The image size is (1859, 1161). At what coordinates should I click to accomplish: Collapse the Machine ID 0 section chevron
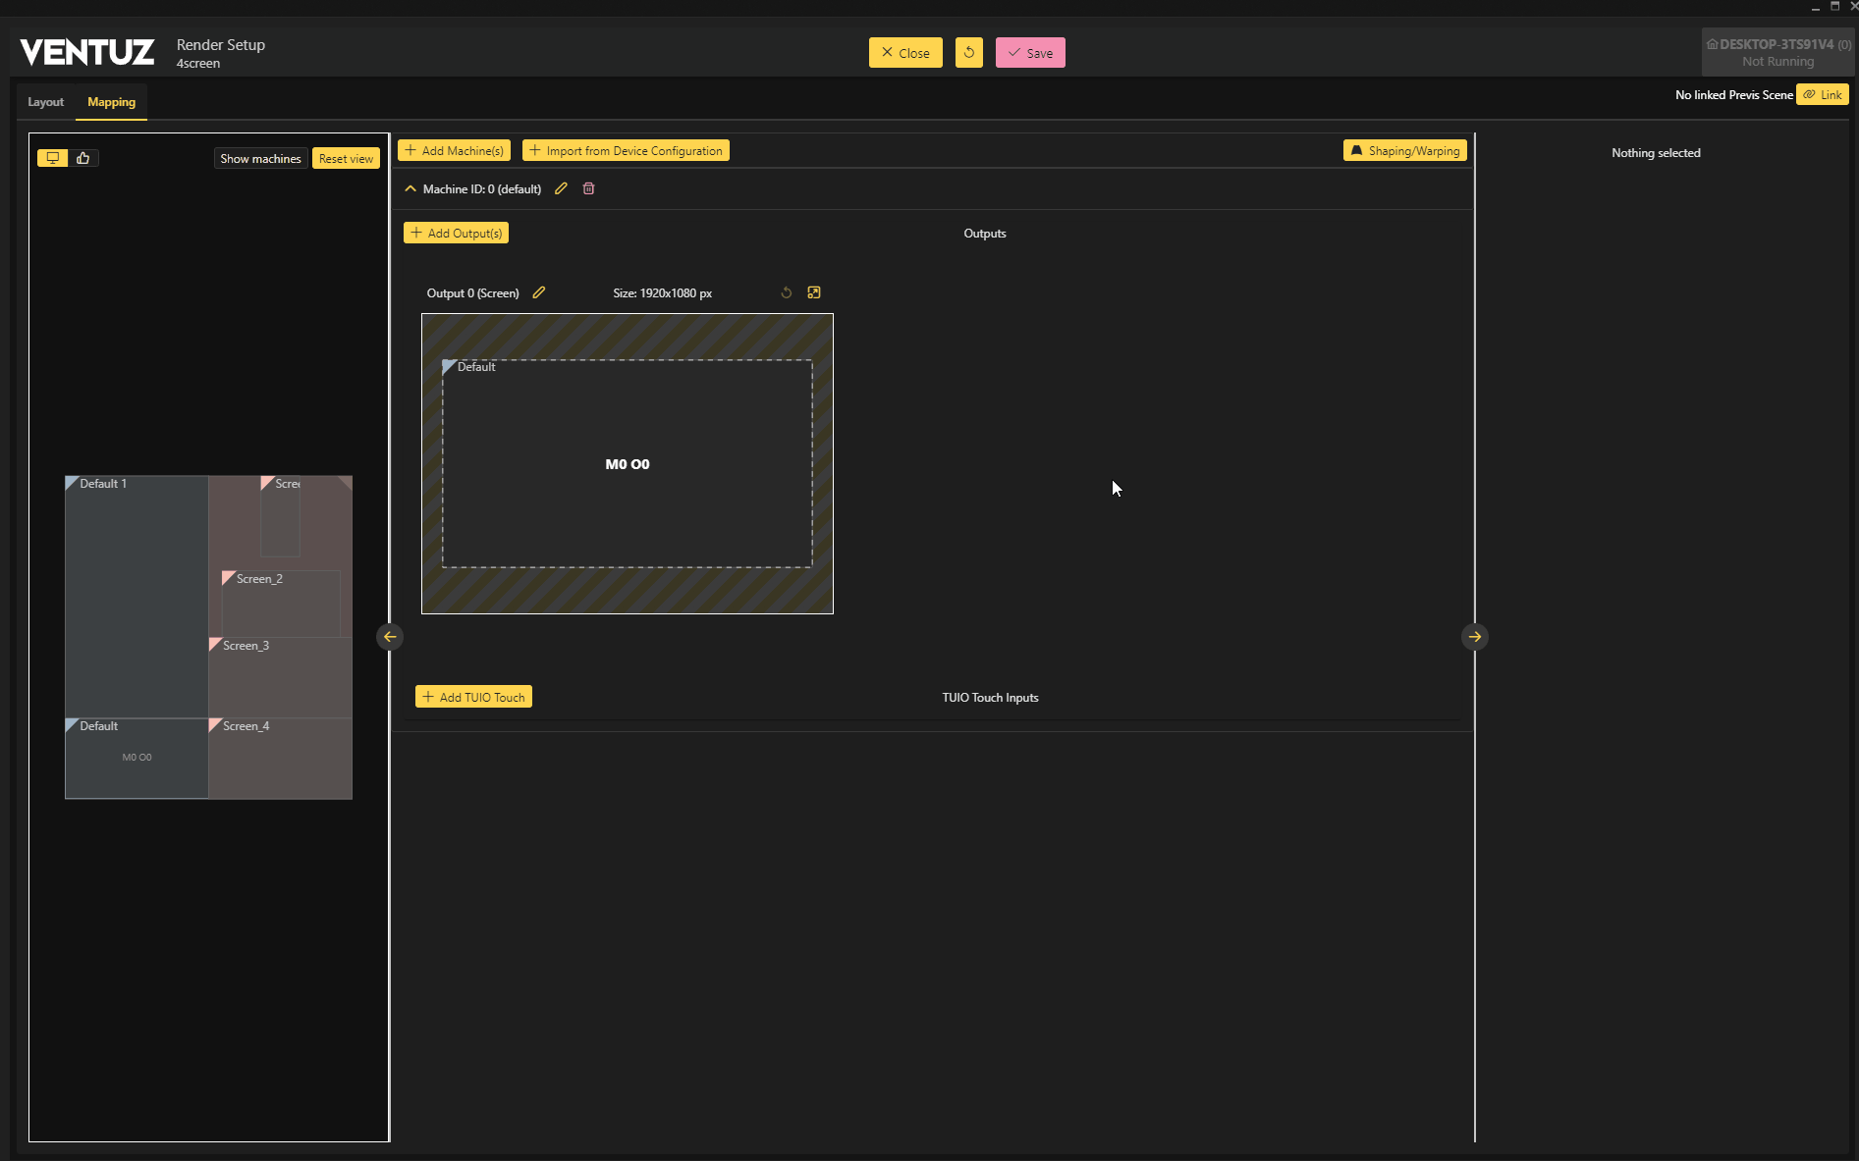click(x=410, y=188)
